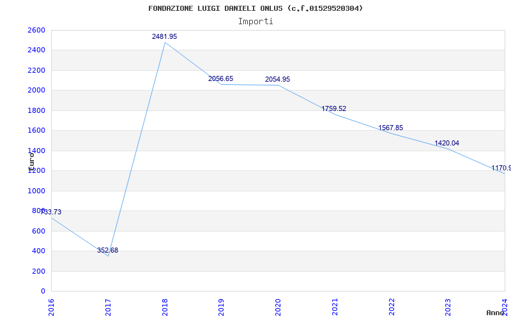
Task: Select the 2054.95 data label
Action: point(277,79)
